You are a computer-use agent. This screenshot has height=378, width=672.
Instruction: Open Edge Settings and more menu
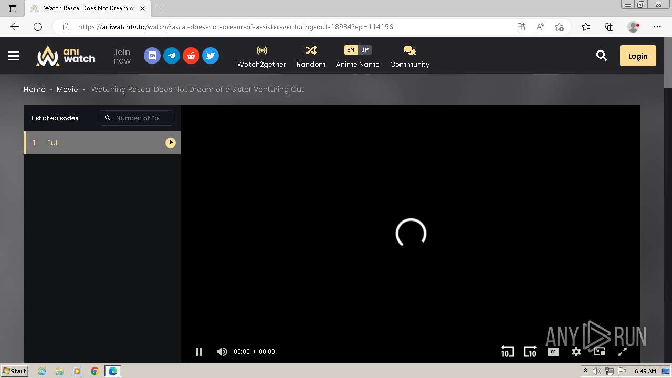[x=657, y=27]
